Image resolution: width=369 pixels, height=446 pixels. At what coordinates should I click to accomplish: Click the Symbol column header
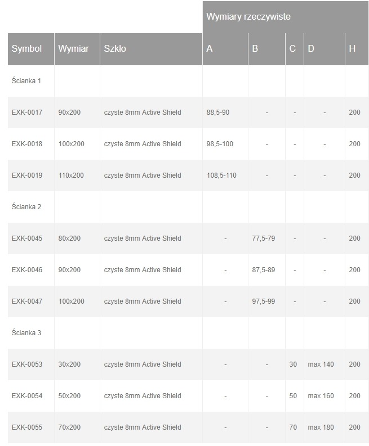(x=27, y=49)
